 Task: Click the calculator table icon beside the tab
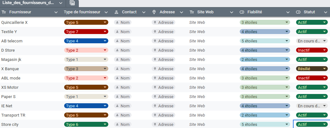click(72, 3)
